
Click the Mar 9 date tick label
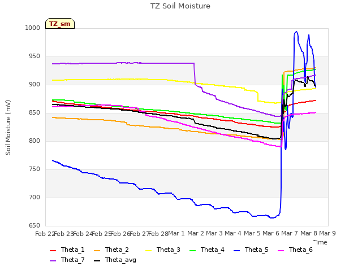click(x=327, y=233)
